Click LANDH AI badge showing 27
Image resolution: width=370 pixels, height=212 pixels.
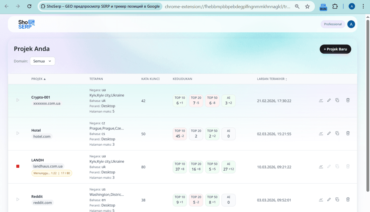[x=228, y=167]
